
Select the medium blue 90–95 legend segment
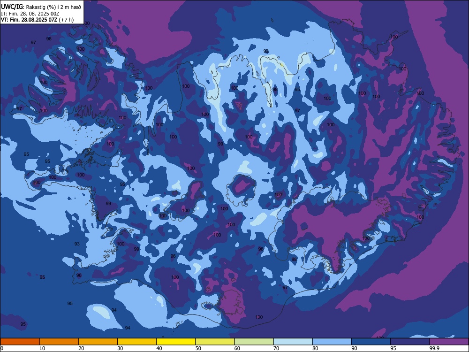(371, 342)
